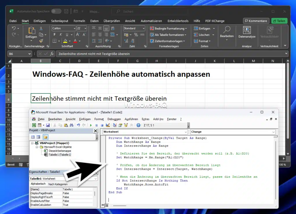296x214 pixels.
Task: Open the Seitenlayout ribbon tab
Action: click(60, 21)
